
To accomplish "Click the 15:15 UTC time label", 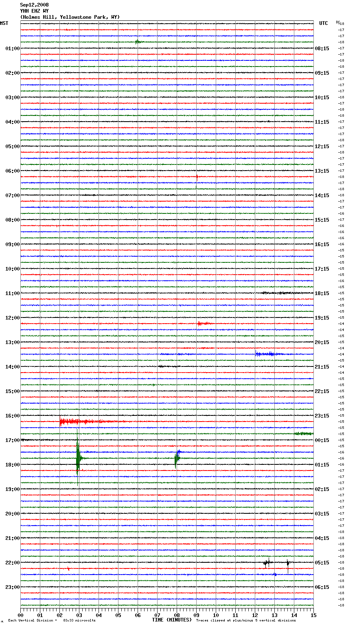I will tap(322, 220).
